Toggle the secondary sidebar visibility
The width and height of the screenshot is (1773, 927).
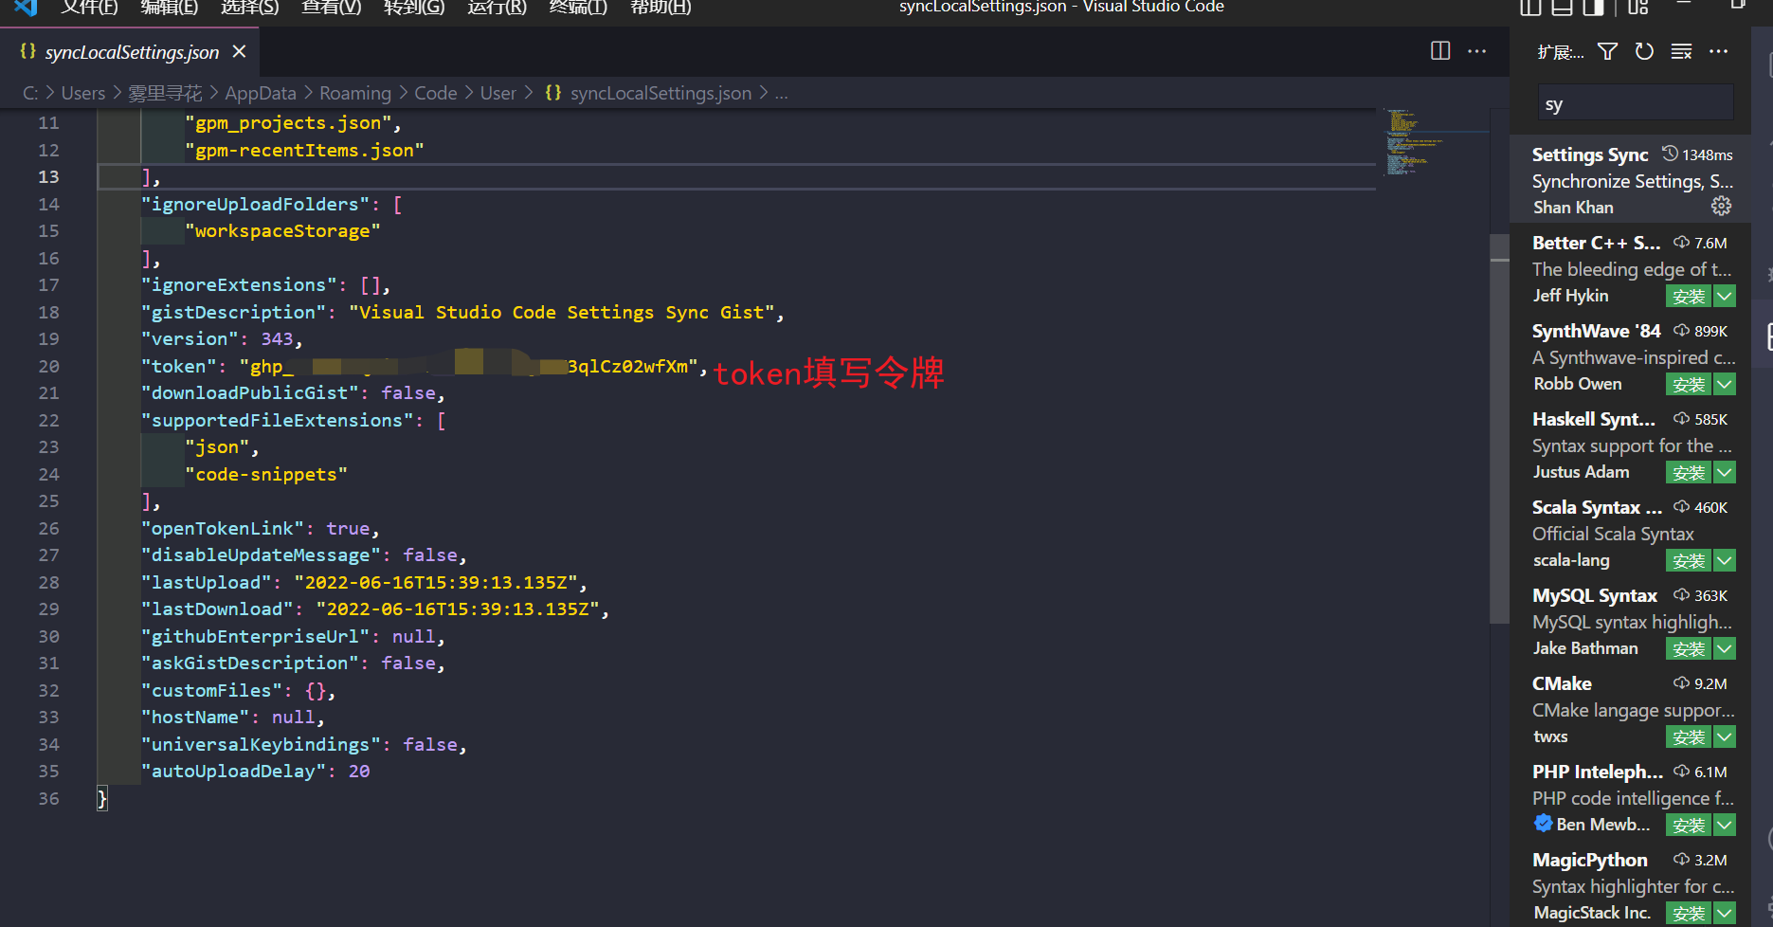tap(1593, 8)
